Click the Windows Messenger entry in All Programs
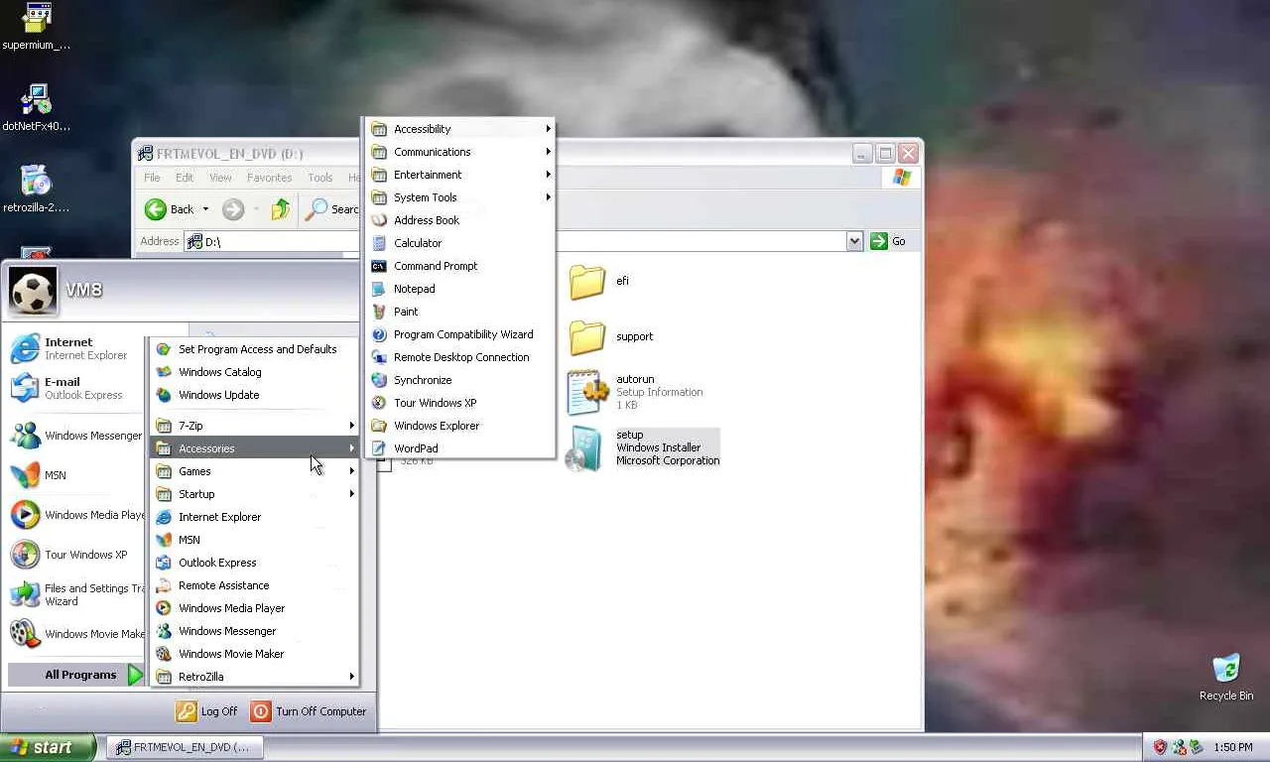The height and width of the screenshot is (762, 1270). [x=254, y=631]
